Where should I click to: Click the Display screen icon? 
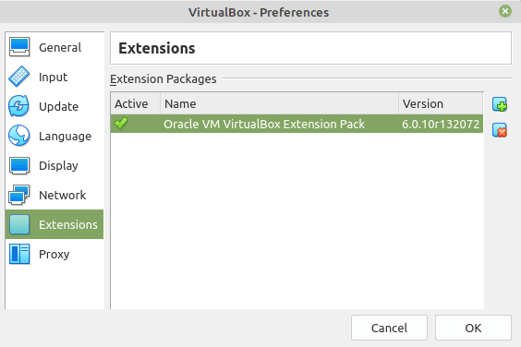click(19, 165)
